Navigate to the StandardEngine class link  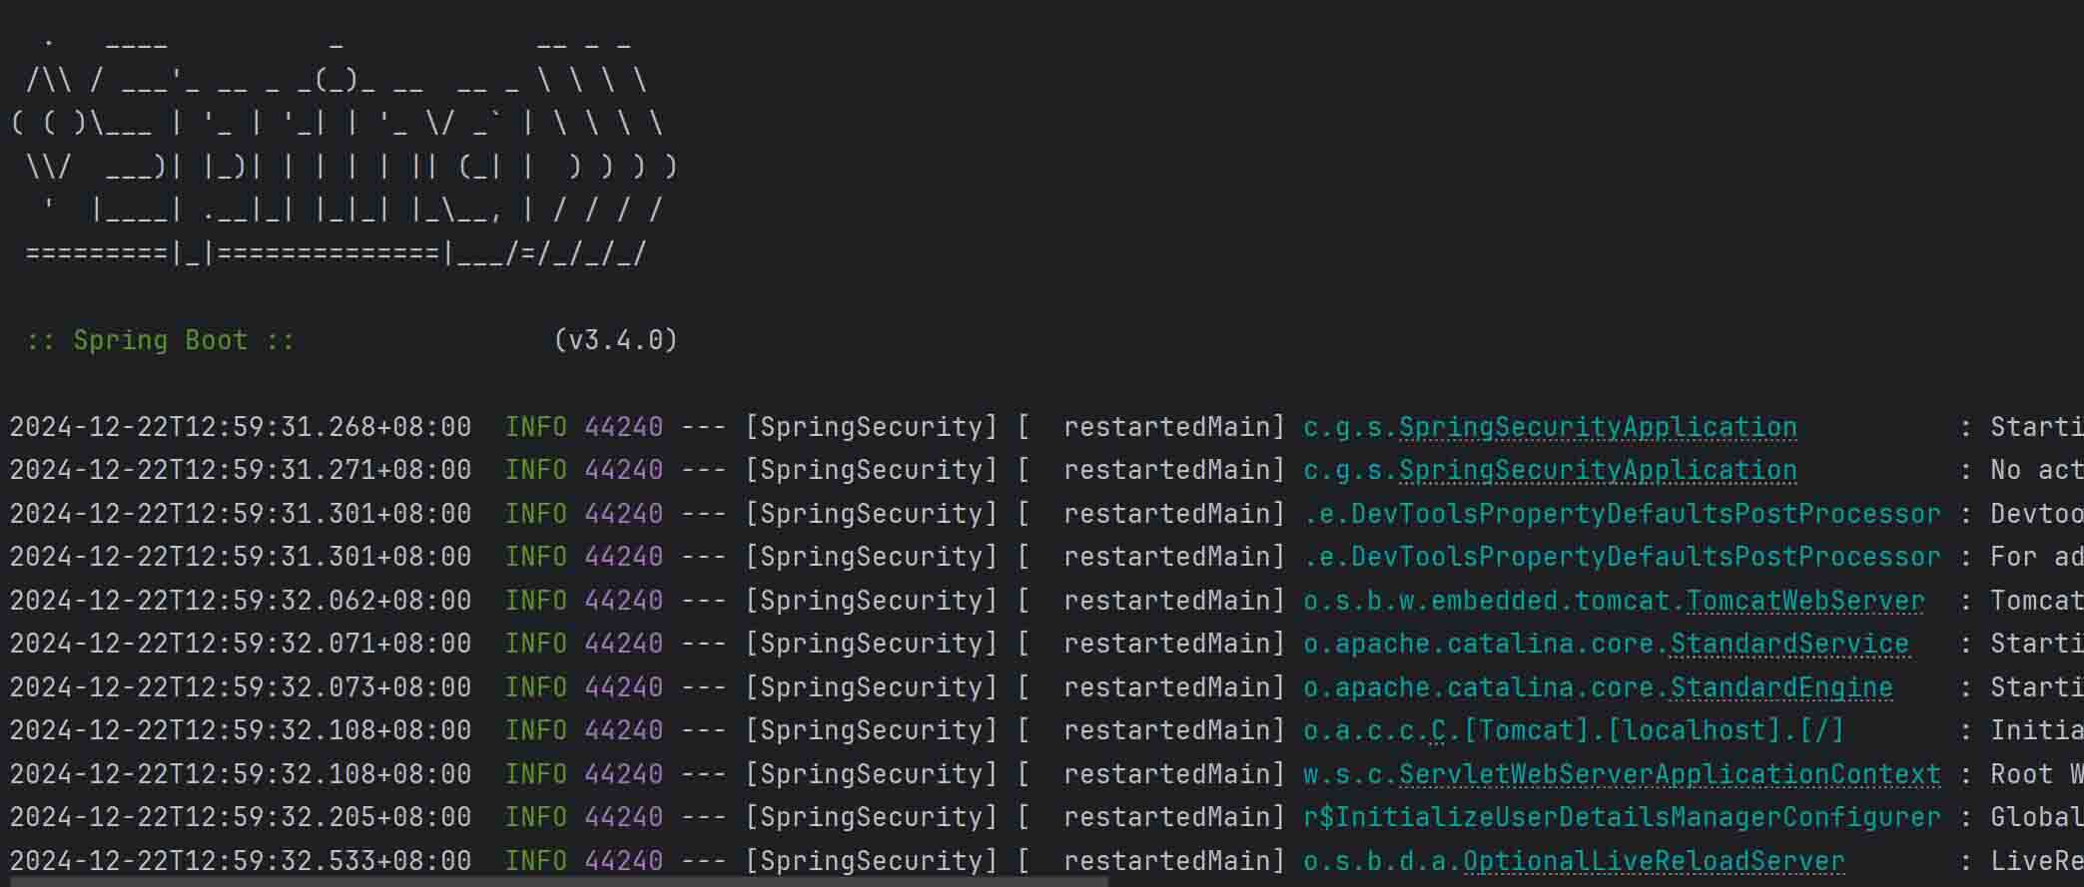1780,687
